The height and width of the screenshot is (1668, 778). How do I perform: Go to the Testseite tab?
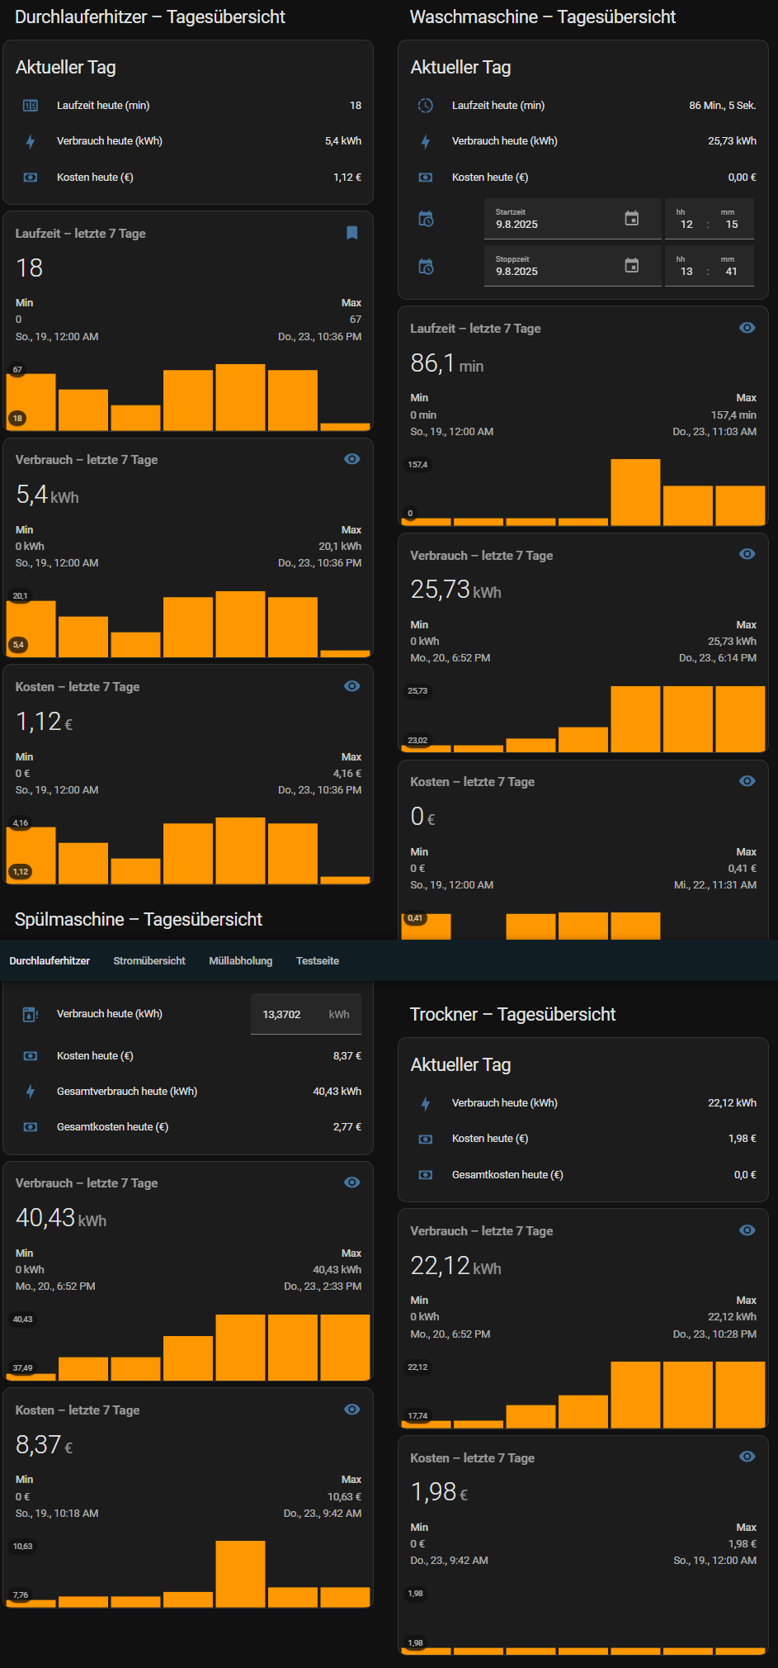(x=318, y=960)
